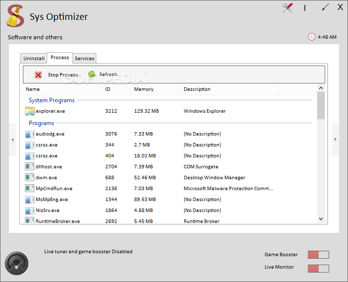This screenshot has width=348, height=282.
Task: Click the diagonal arrow resize icon
Action: point(325,7)
